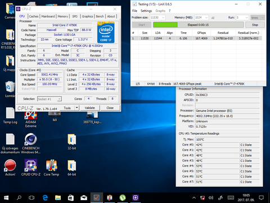Open the Action Center notification icon
Screen dimensions: 270x203
(x=261, y=198)
